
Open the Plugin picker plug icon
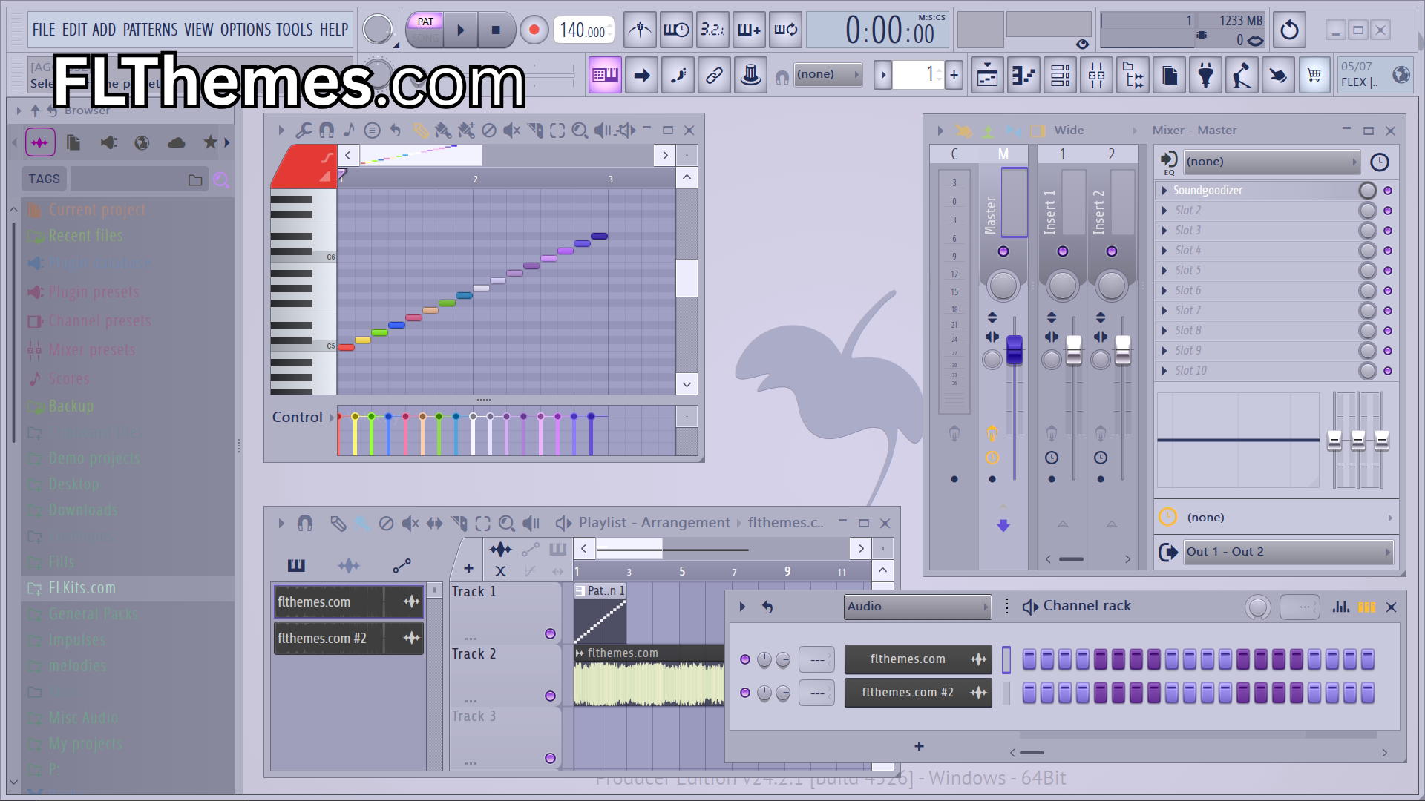[1205, 75]
